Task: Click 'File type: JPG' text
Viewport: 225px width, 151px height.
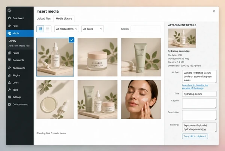Action: coord(175,55)
